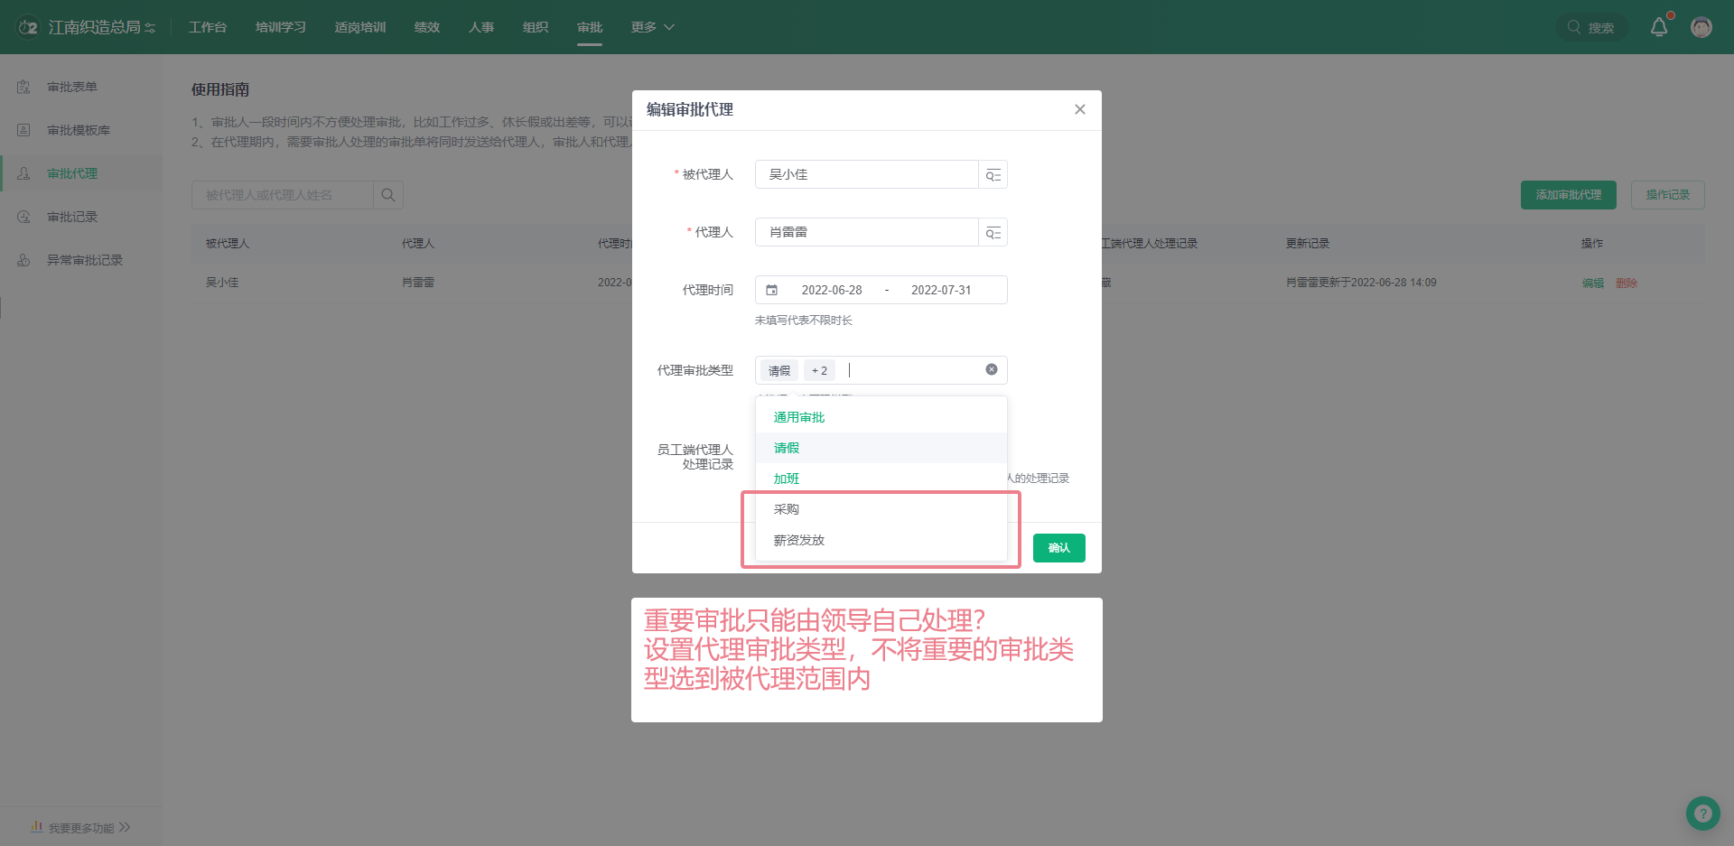Open 审批模板库 in the sidebar
Image resolution: width=1734 pixels, height=846 pixels.
pos(79,130)
